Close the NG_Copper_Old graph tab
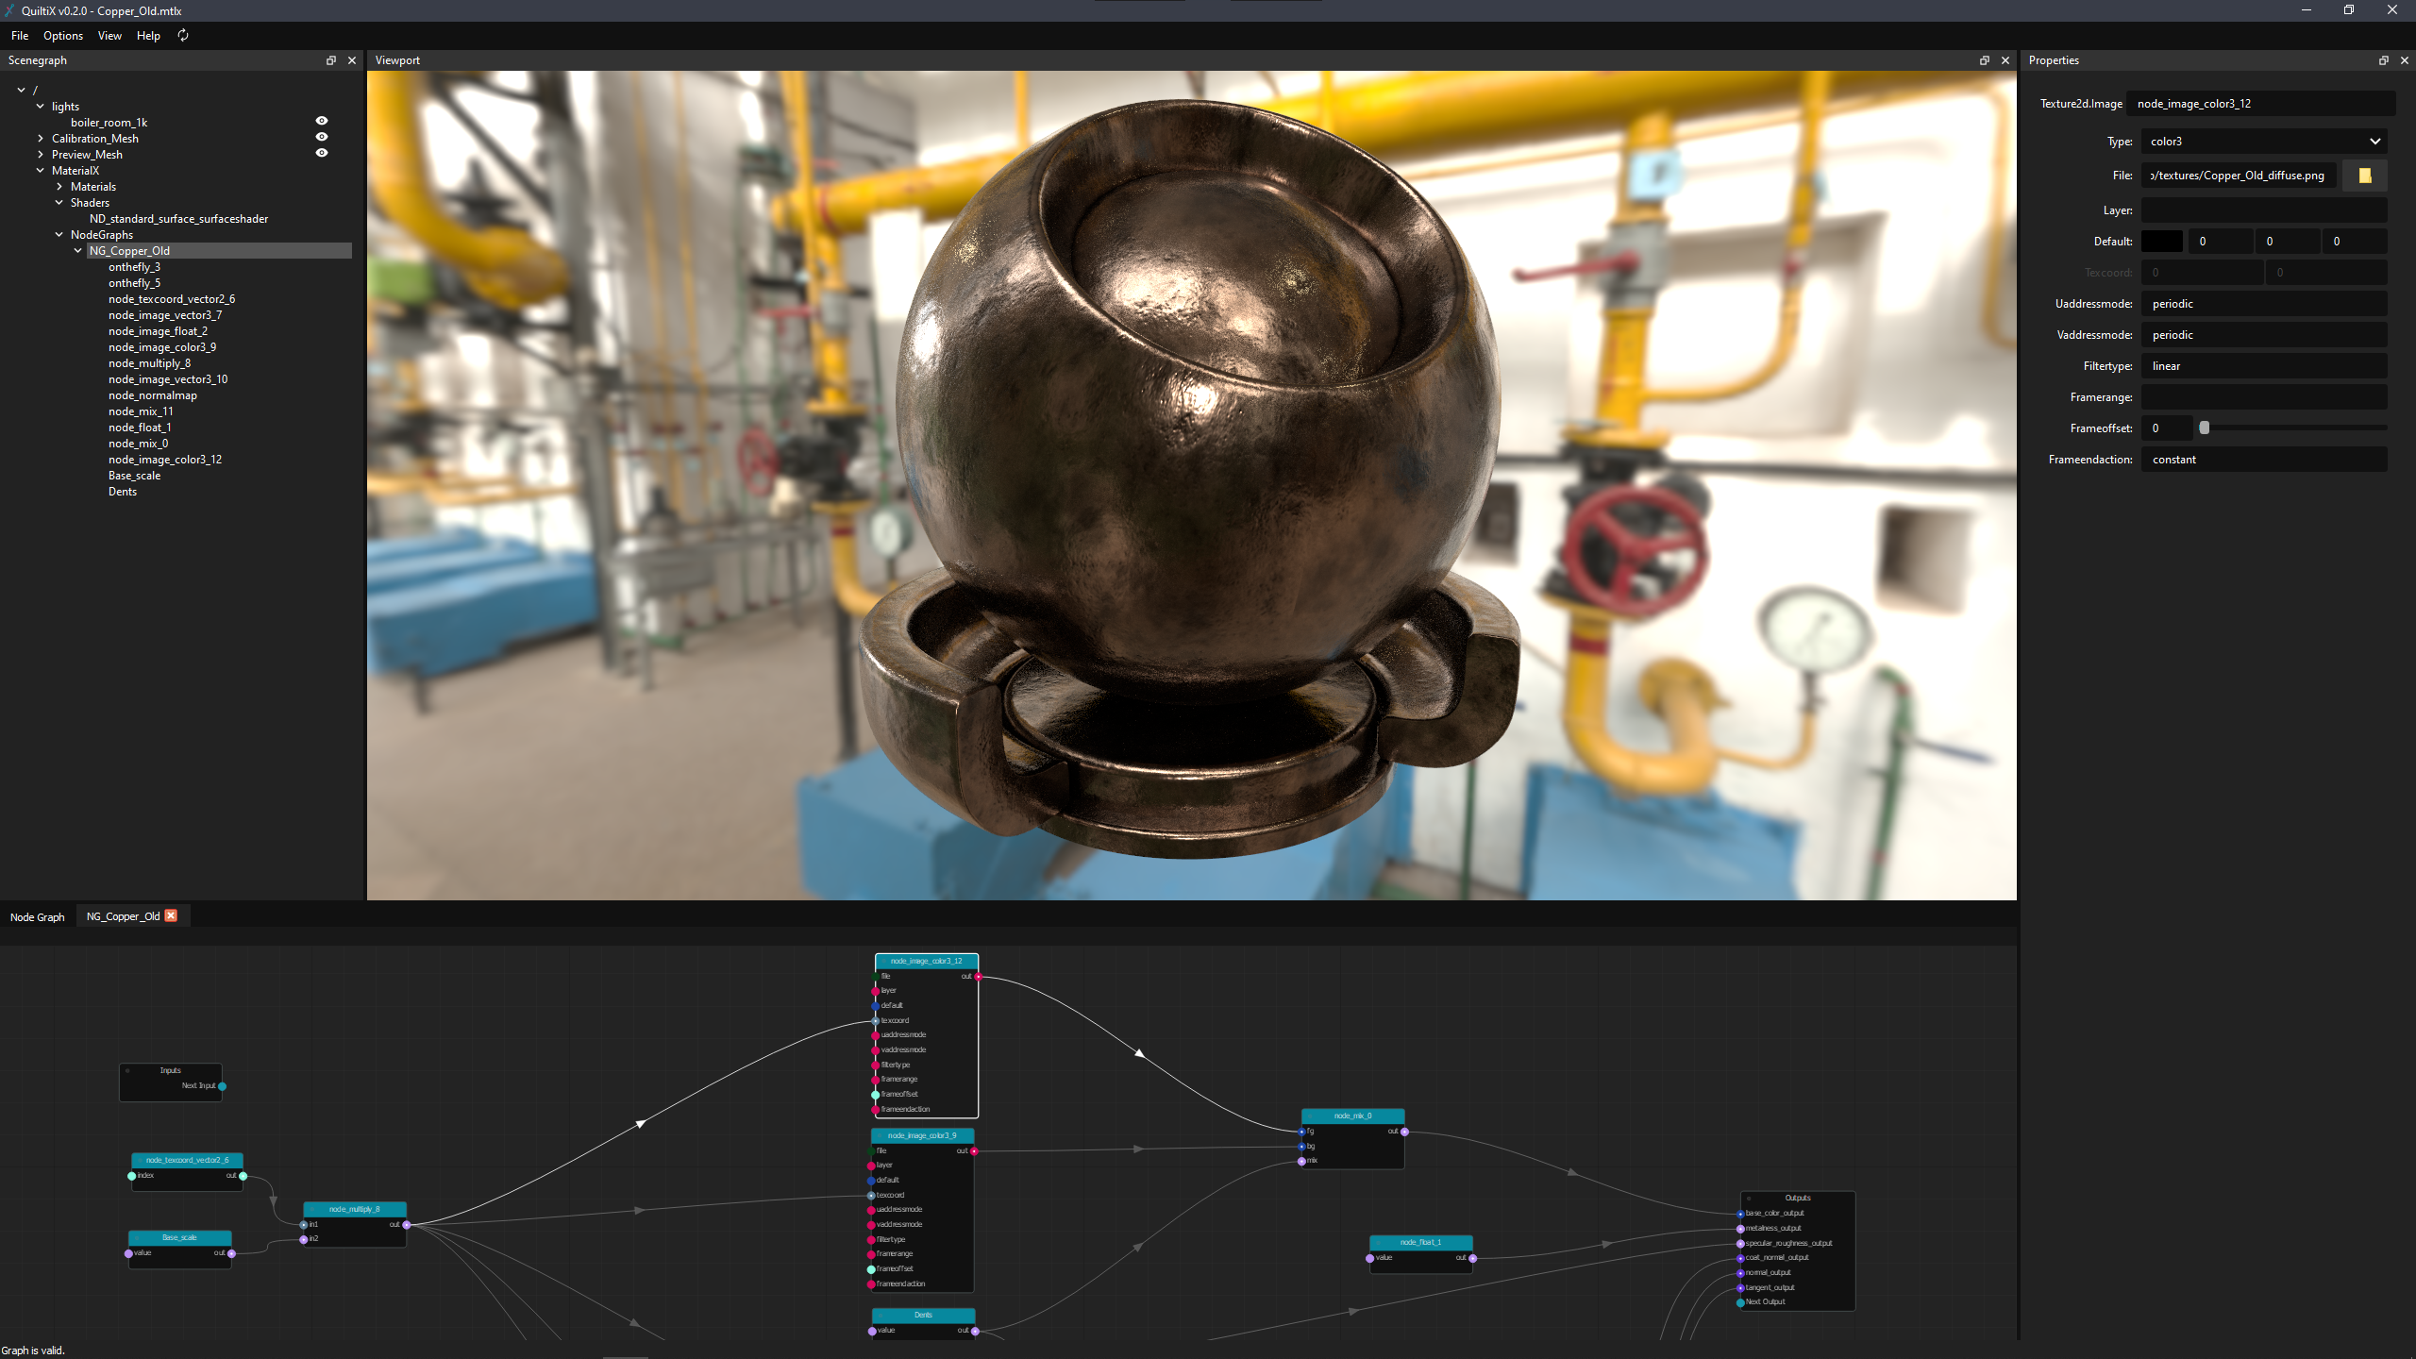This screenshot has width=2416, height=1359. pyautogui.click(x=171, y=915)
